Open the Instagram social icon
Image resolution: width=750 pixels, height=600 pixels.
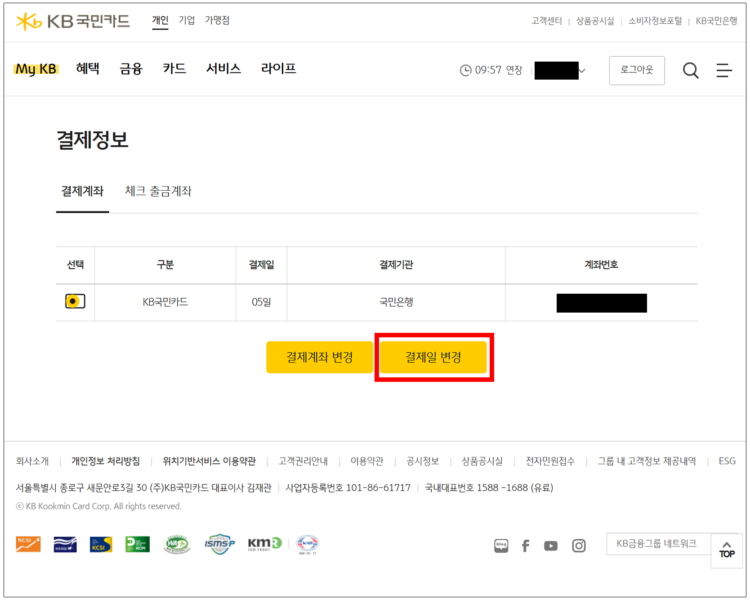click(x=579, y=546)
